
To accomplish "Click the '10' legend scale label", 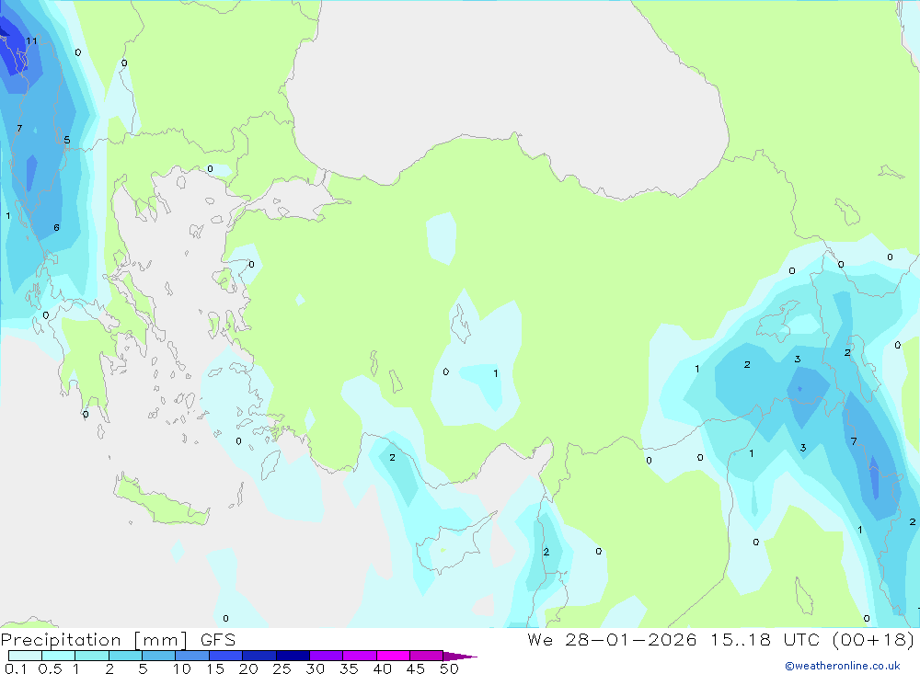I will coord(182,668).
